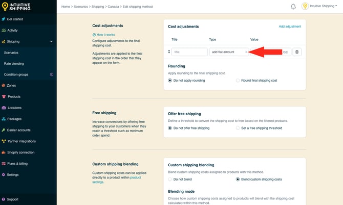The image size is (343, 205).
Task: Click the account avatar pin icon
Action: point(305,6)
